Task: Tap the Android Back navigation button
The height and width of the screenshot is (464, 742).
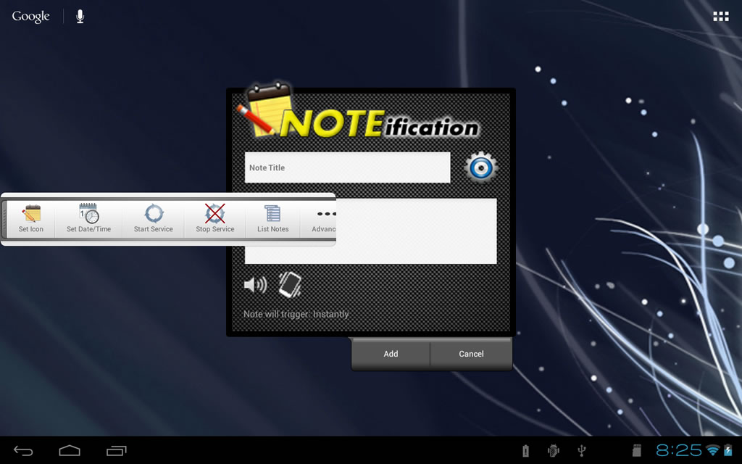Action: 23,451
